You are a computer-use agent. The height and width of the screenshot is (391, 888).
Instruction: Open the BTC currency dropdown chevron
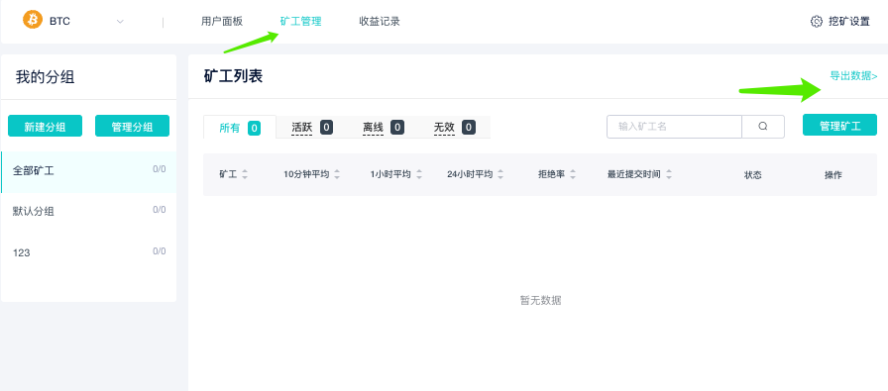pos(120,22)
